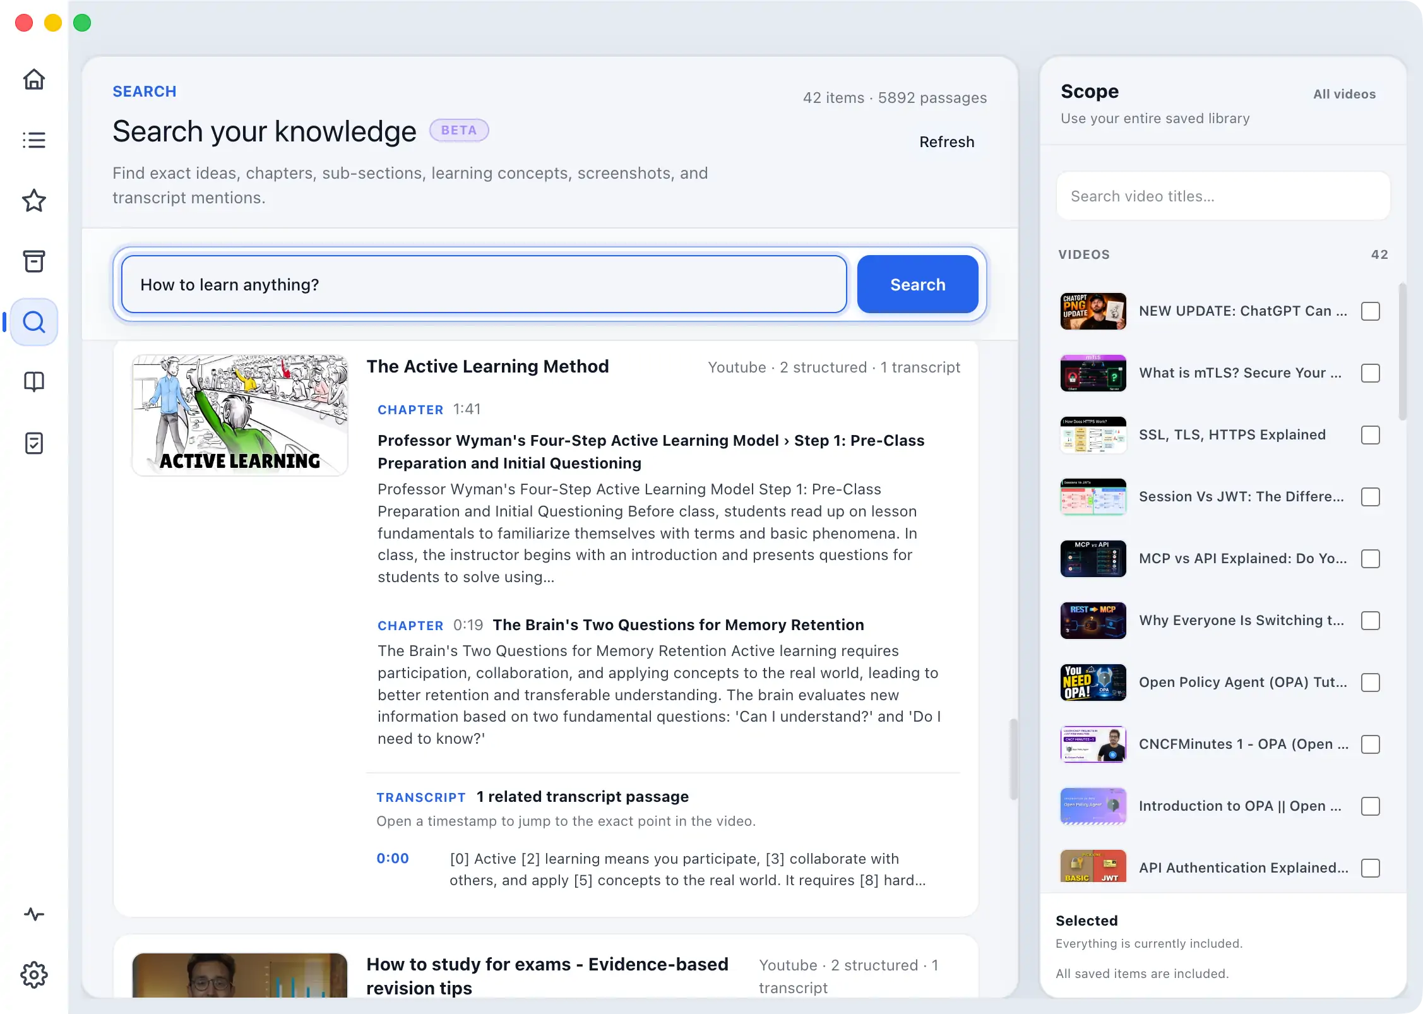
Task: Check the API Authentication Explained checkbox
Action: (x=1371, y=868)
